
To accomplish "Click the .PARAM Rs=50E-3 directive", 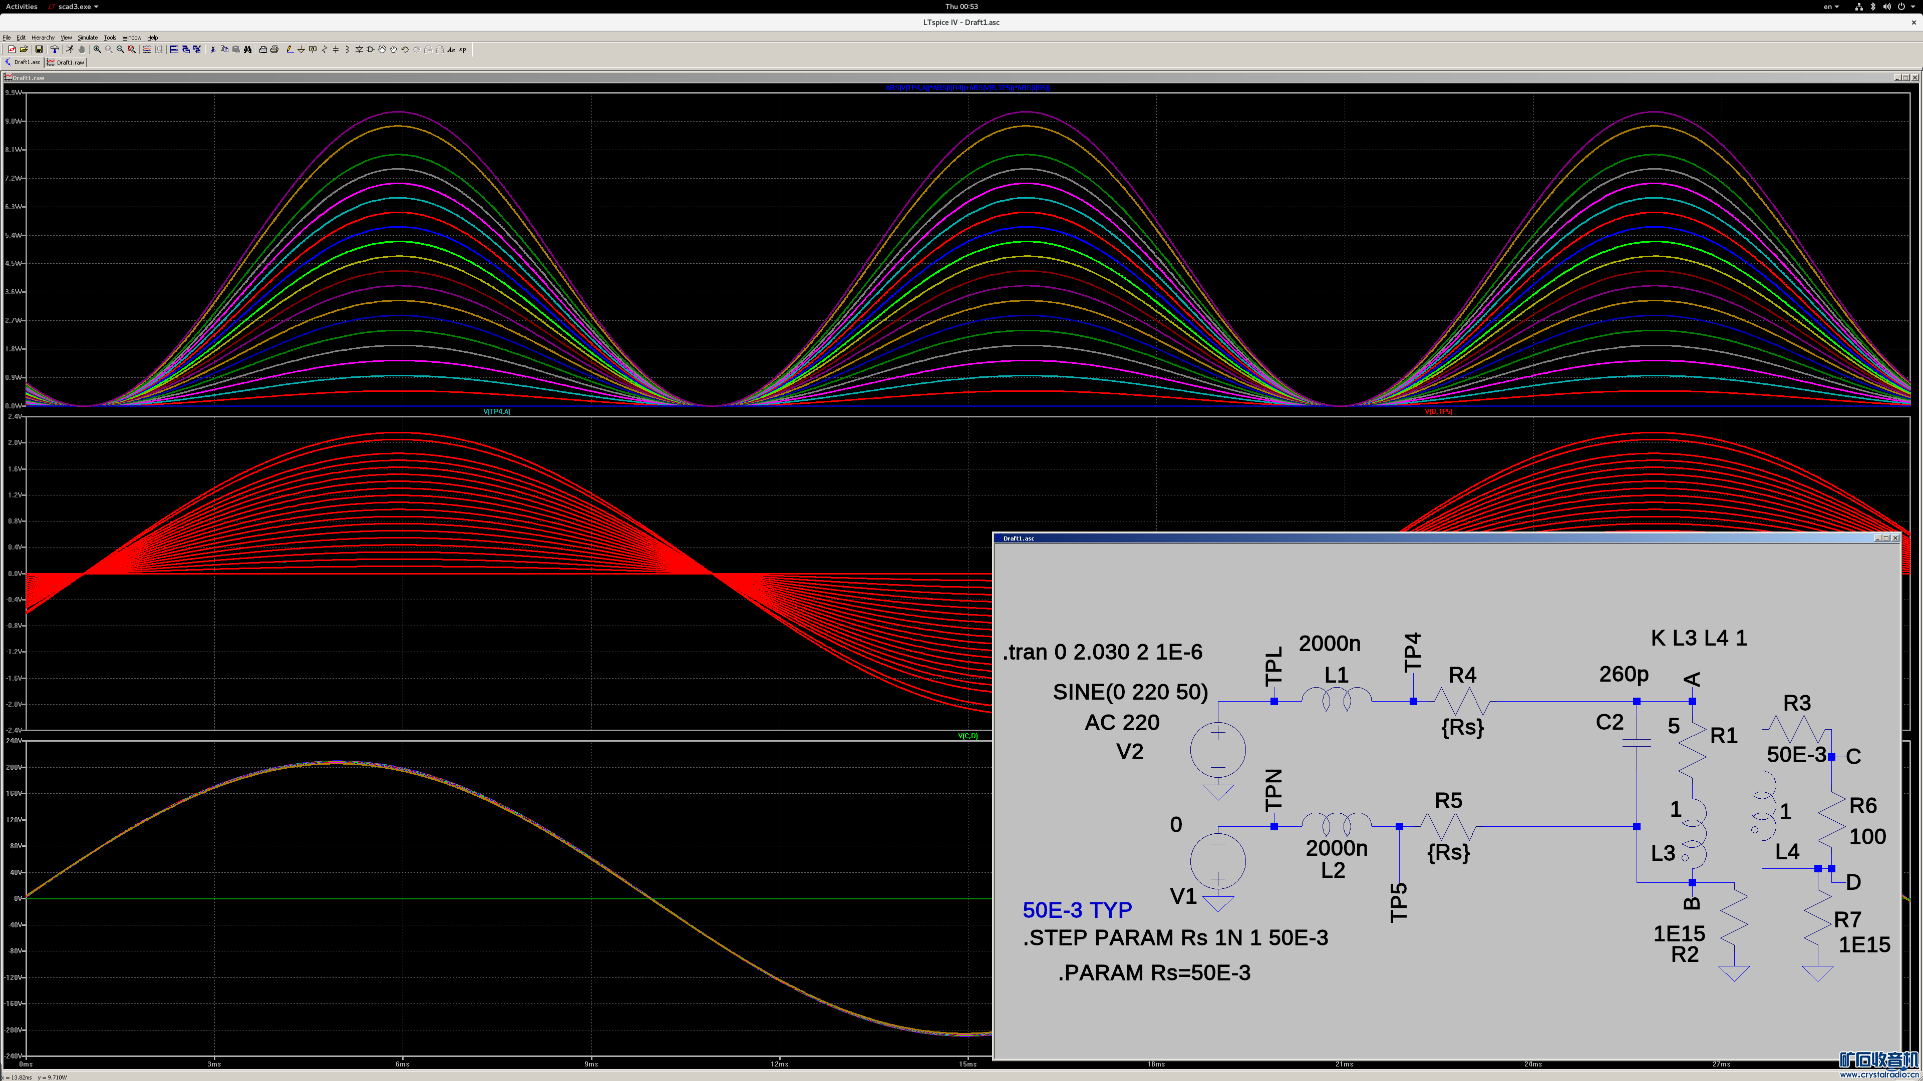I will tap(1154, 973).
